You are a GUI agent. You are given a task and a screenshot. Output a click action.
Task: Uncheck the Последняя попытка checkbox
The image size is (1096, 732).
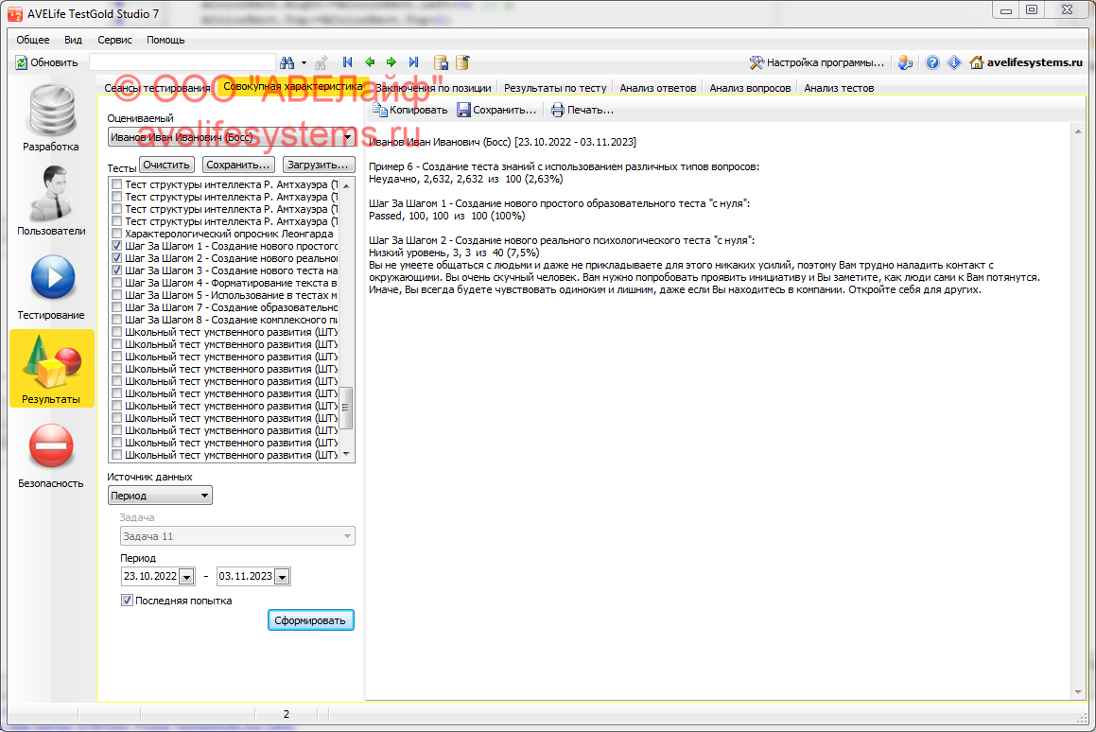tap(128, 601)
